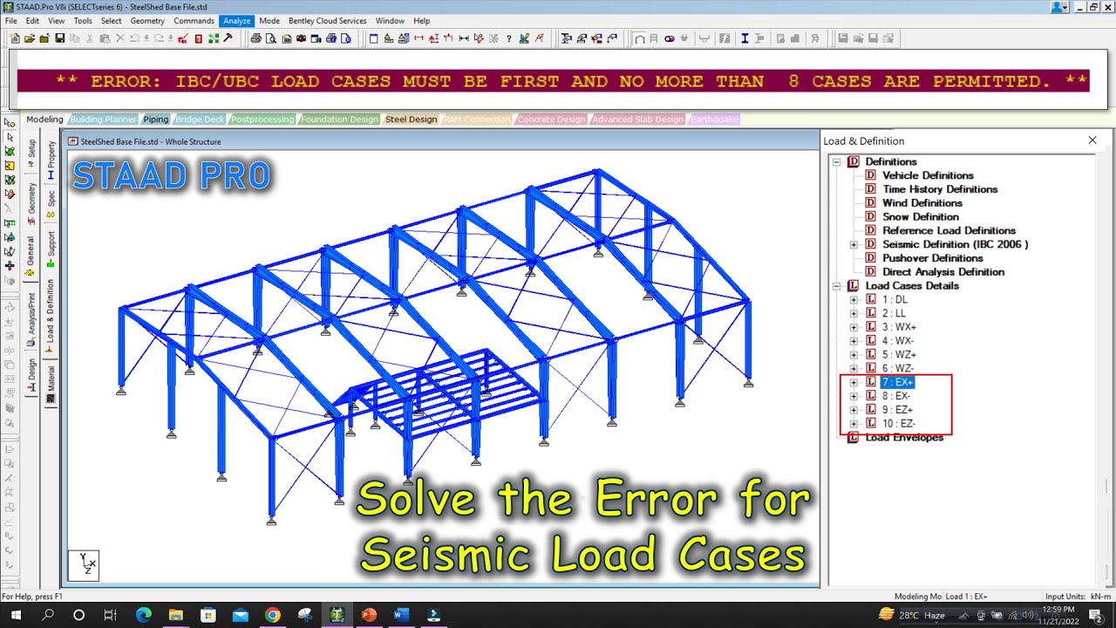Open the File menu
Image resolution: width=1116 pixels, height=628 pixels.
click(10, 20)
